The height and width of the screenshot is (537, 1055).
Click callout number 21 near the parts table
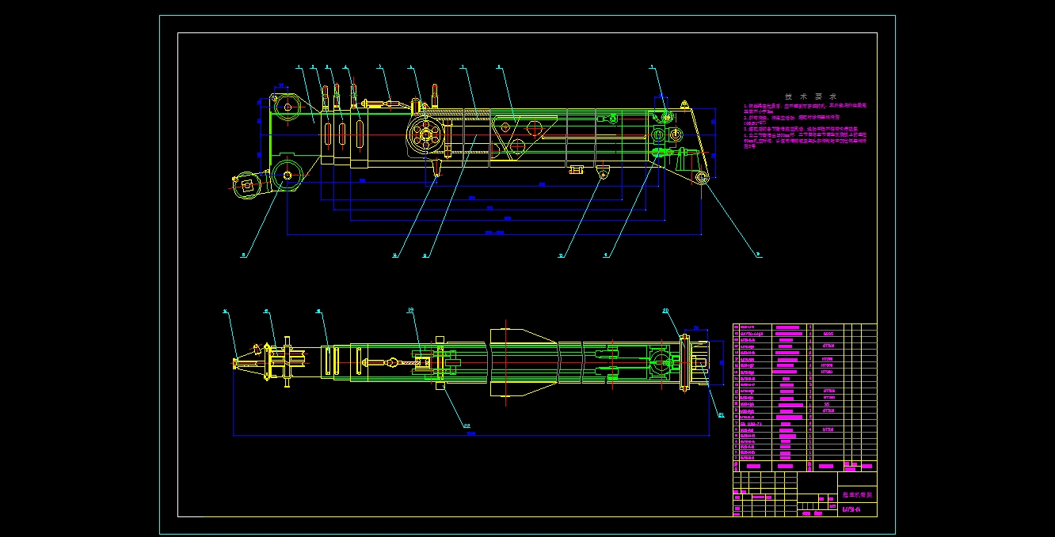tap(721, 414)
